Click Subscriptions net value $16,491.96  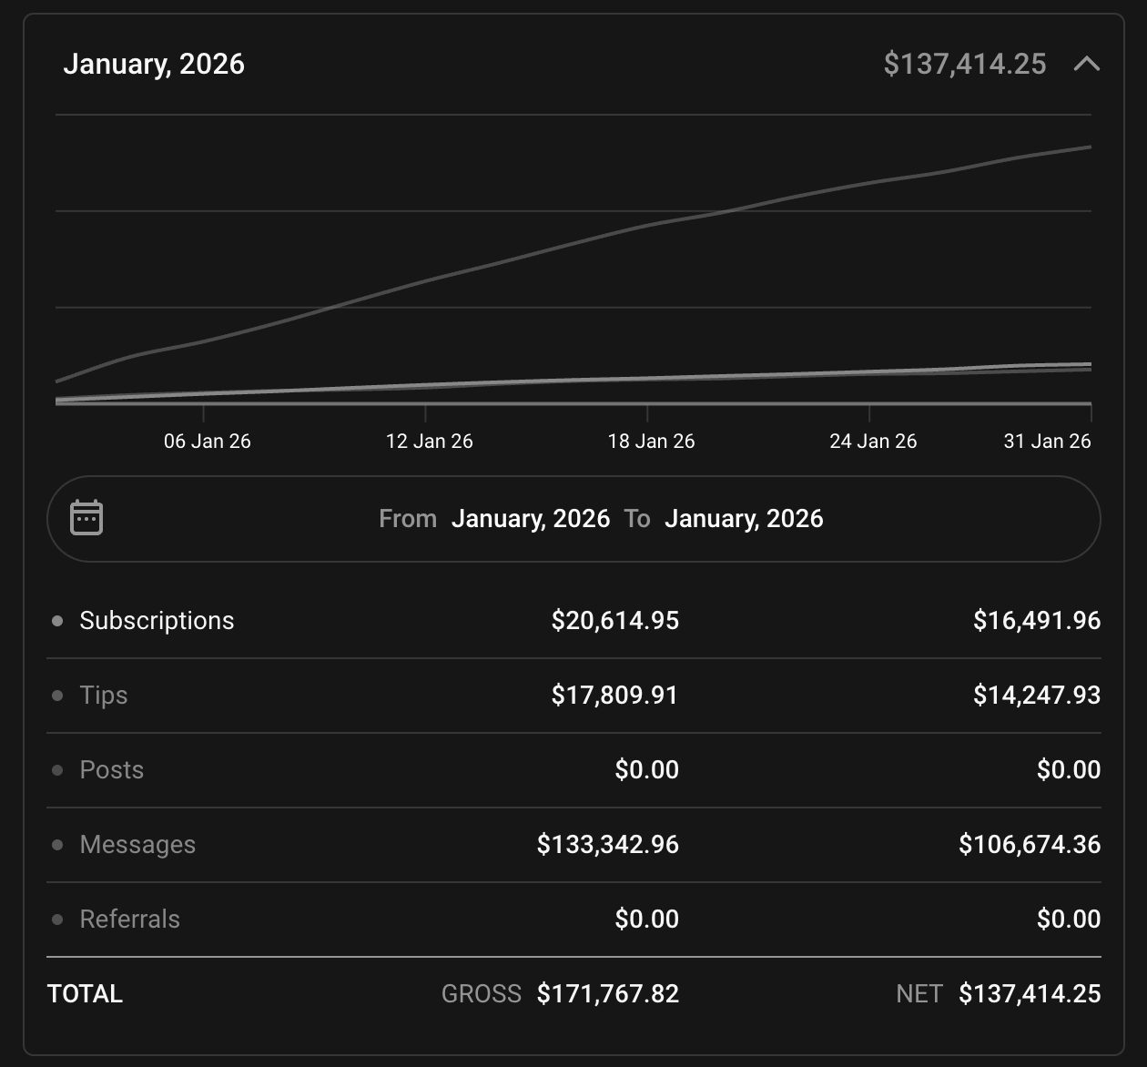(x=1037, y=621)
